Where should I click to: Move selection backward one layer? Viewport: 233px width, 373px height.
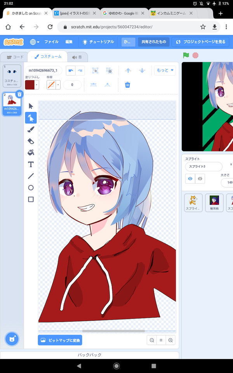pyautogui.click(x=142, y=70)
